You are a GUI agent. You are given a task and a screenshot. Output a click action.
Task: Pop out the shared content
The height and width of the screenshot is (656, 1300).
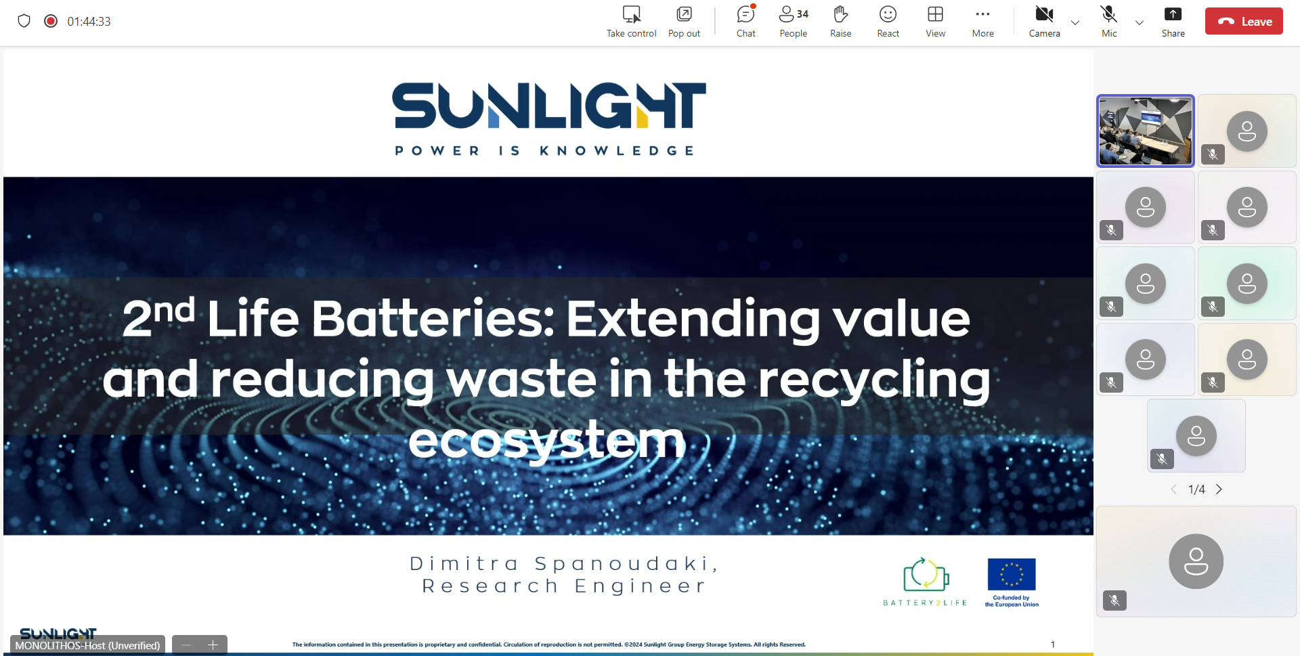tap(684, 22)
